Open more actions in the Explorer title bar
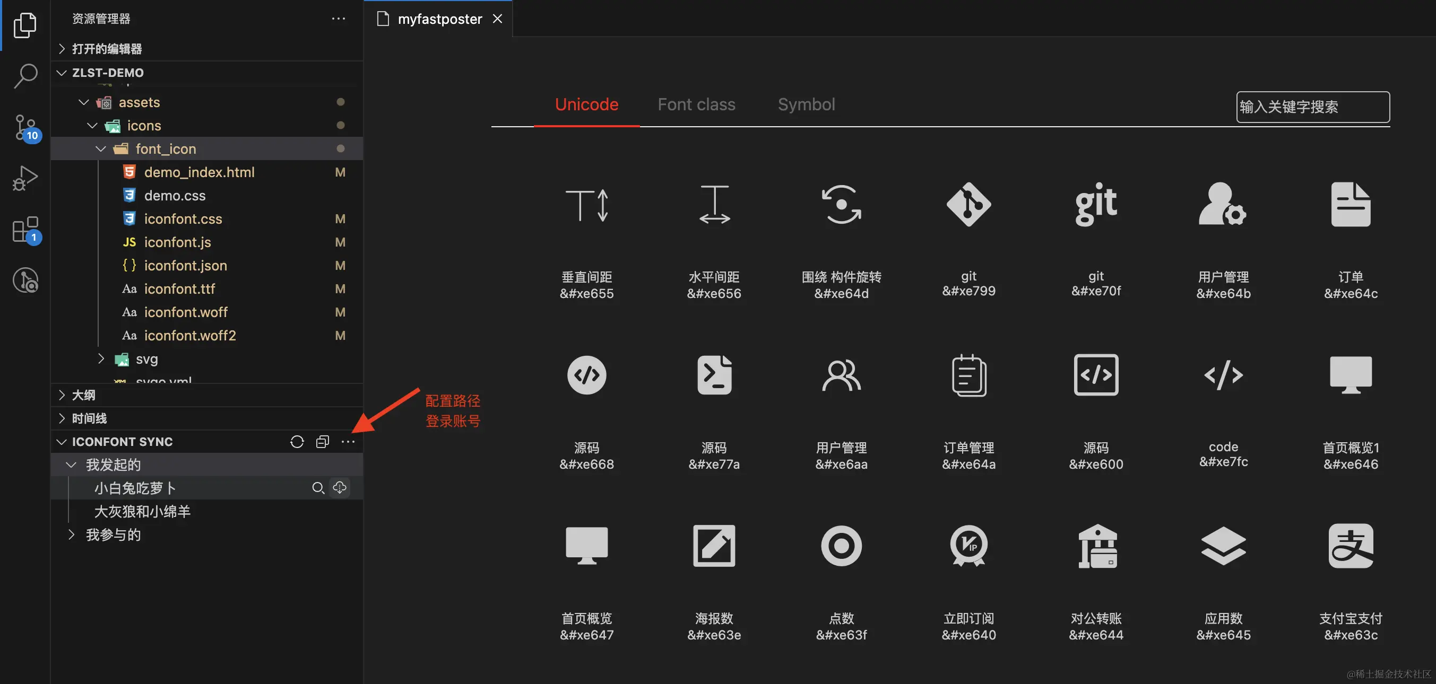1436x684 pixels. click(339, 19)
